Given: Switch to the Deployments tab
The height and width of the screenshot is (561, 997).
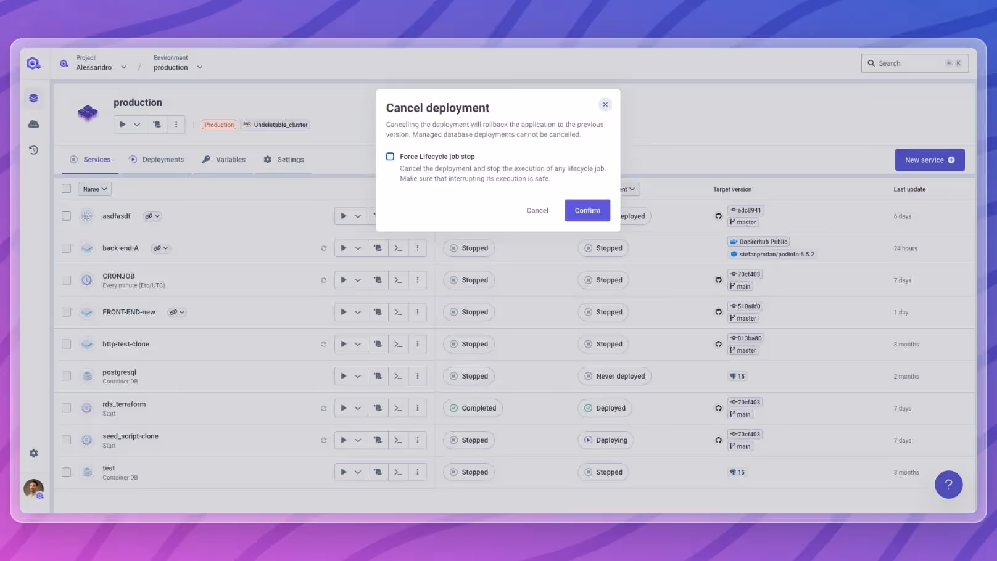Looking at the screenshot, I should tap(157, 160).
